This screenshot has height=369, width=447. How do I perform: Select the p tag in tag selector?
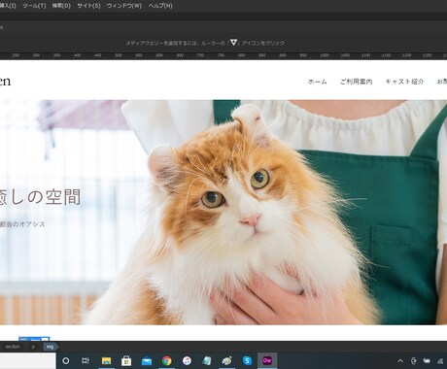pyautogui.click(x=33, y=347)
